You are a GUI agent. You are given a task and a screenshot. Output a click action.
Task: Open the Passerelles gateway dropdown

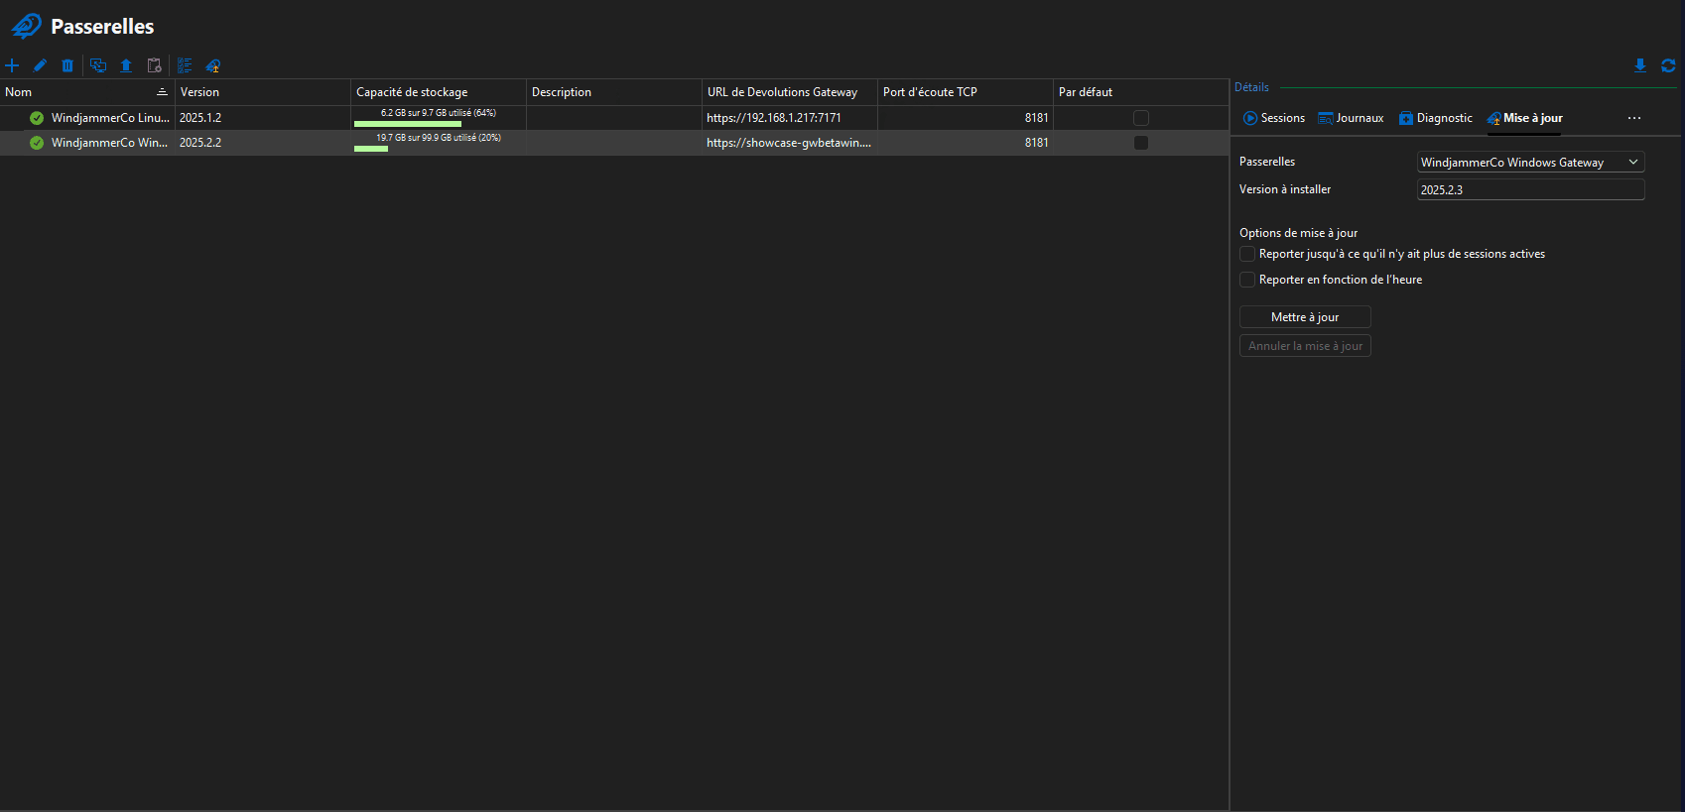(1530, 162)
